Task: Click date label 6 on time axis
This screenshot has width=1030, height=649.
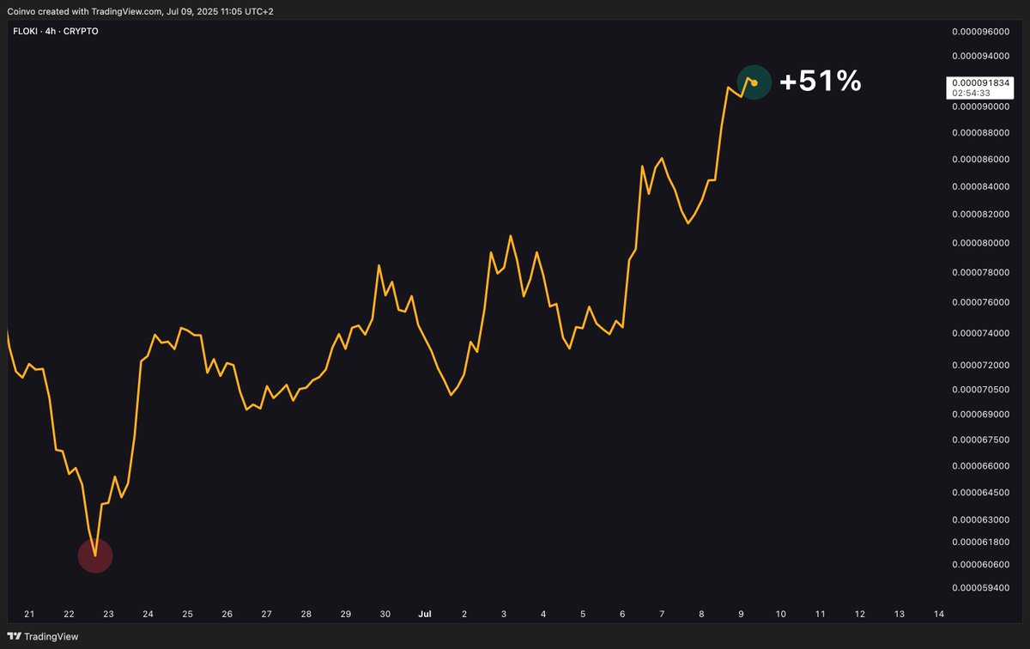Action: (x=622, y=614)
